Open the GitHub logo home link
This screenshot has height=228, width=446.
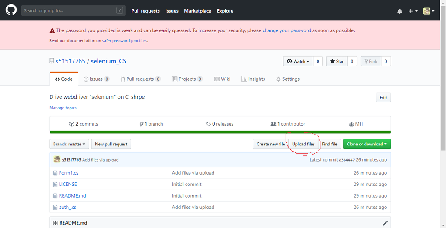[11, 10]
